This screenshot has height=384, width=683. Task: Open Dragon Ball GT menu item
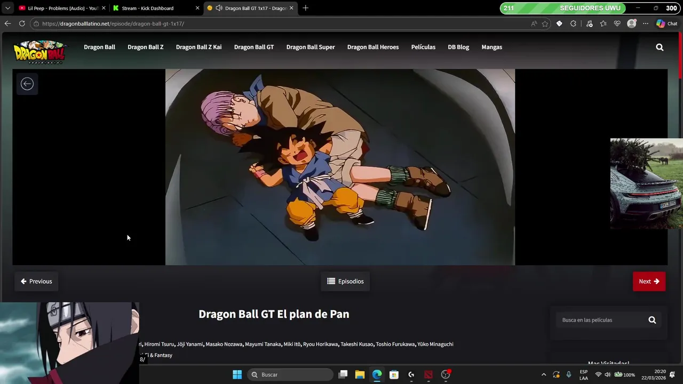pos(254,47)
